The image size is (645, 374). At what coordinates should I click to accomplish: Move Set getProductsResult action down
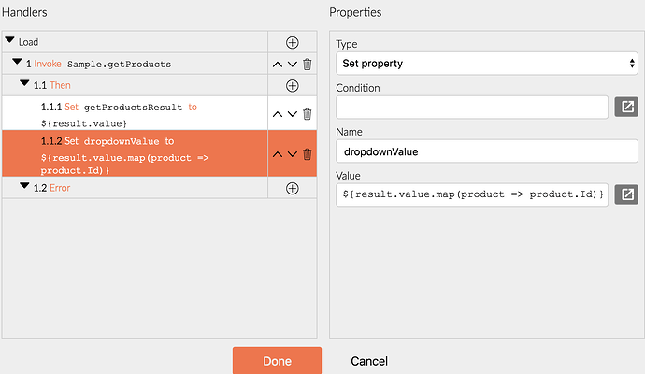tap(292, 114)
